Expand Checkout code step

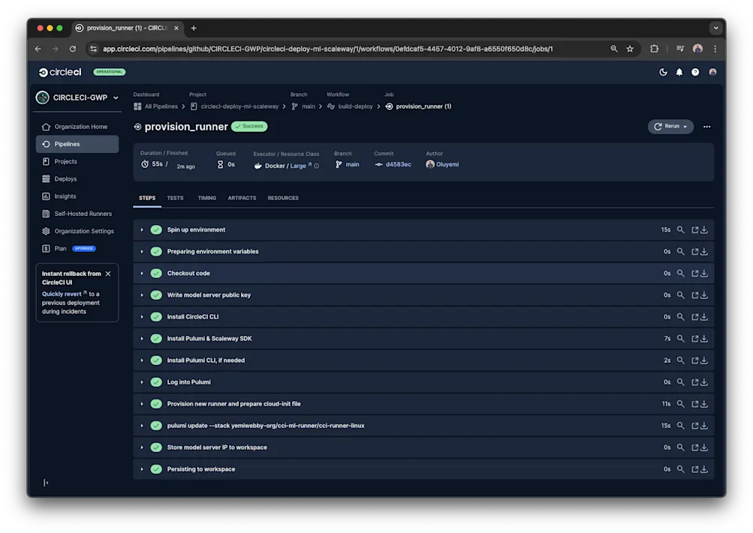pyautogui.click(x=142, y=273)
